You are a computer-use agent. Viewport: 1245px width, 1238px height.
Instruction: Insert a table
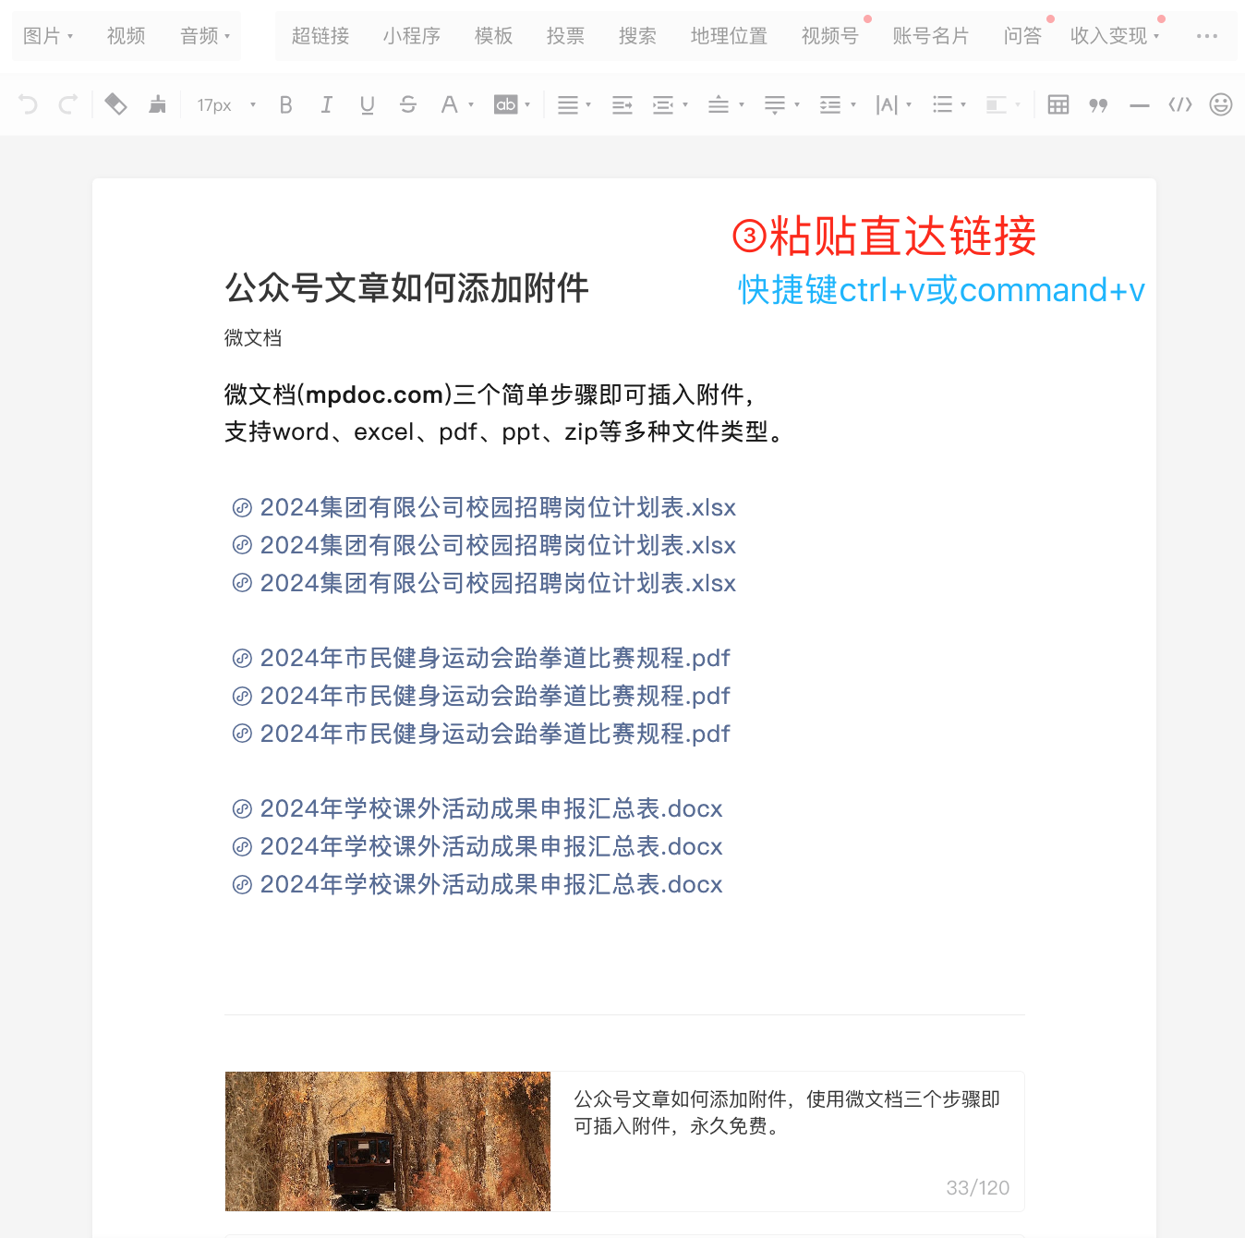(x=1058, y=104)
